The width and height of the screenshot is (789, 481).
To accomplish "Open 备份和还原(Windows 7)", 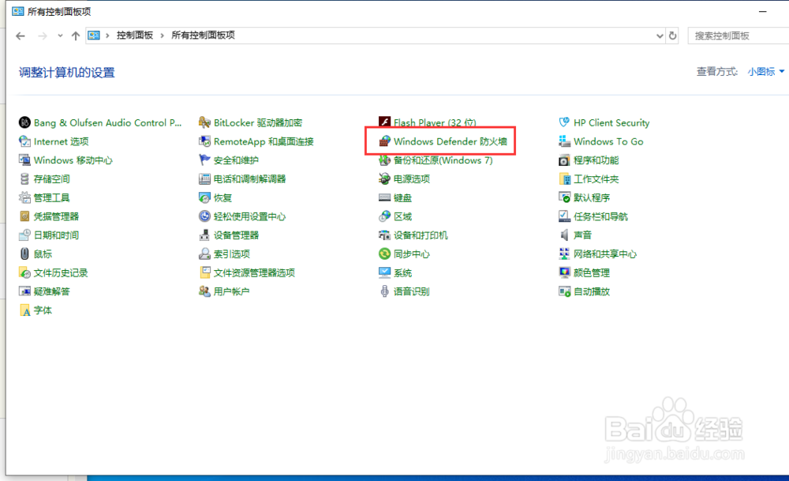I will coord(442,160).
